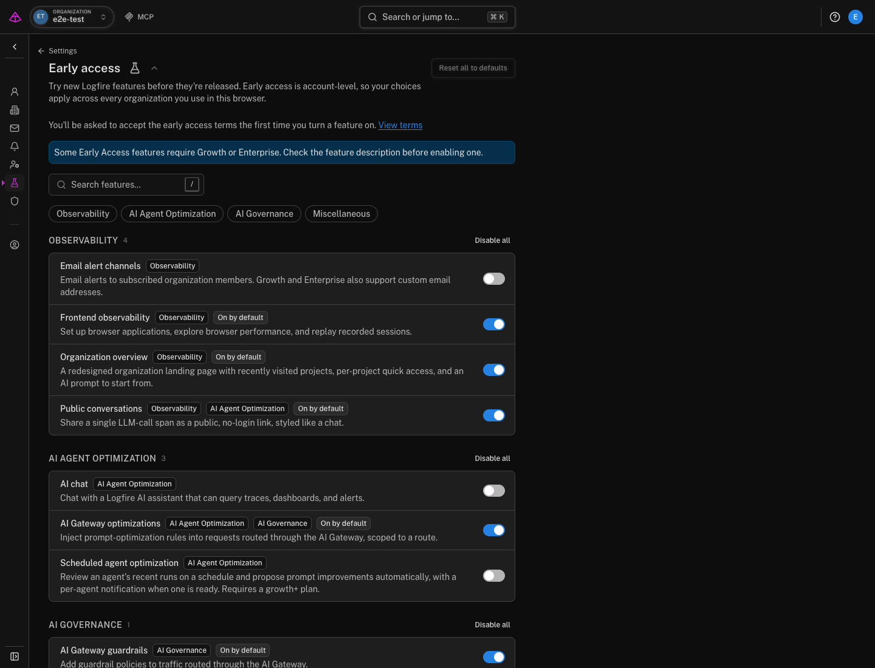Open profile person icon in sidebar
This screenshot has width=875, height=668.
click(15, 92)
